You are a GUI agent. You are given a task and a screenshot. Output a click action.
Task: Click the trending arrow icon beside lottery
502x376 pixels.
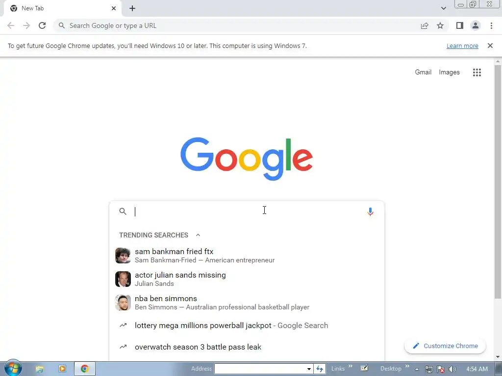123,325
